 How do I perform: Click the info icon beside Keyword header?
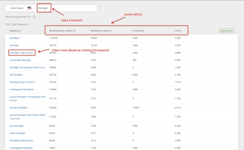pyautogui.click(x=20, y=31)
